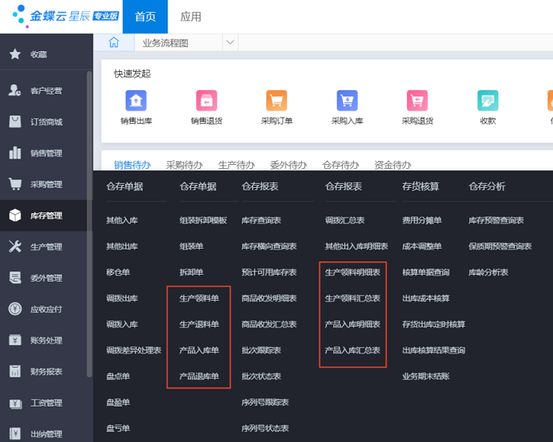
Task: Click the 采购订单 shopping cart icon
Action: coord(276,100)
